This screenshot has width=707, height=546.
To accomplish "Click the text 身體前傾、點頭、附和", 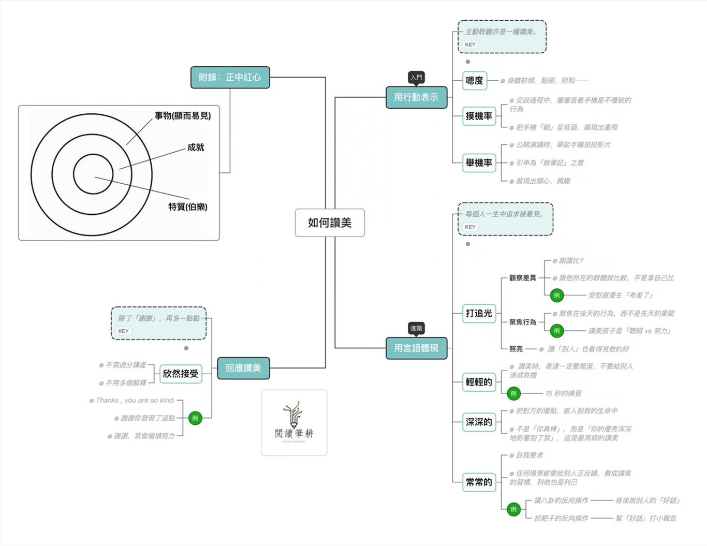I will point(547,81).
